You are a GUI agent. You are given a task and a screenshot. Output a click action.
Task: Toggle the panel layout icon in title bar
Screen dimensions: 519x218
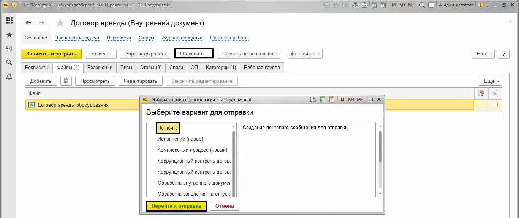click(431, 5)
